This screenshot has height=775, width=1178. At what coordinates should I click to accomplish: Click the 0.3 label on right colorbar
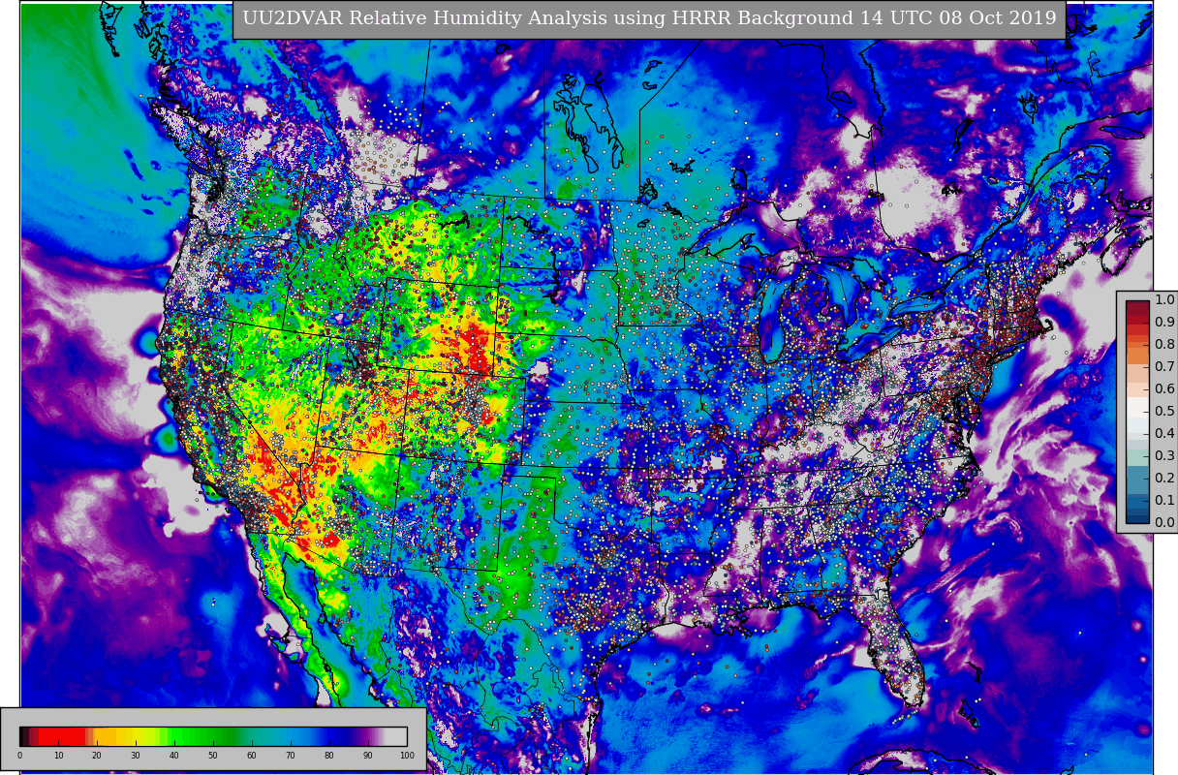(1164, 455)
